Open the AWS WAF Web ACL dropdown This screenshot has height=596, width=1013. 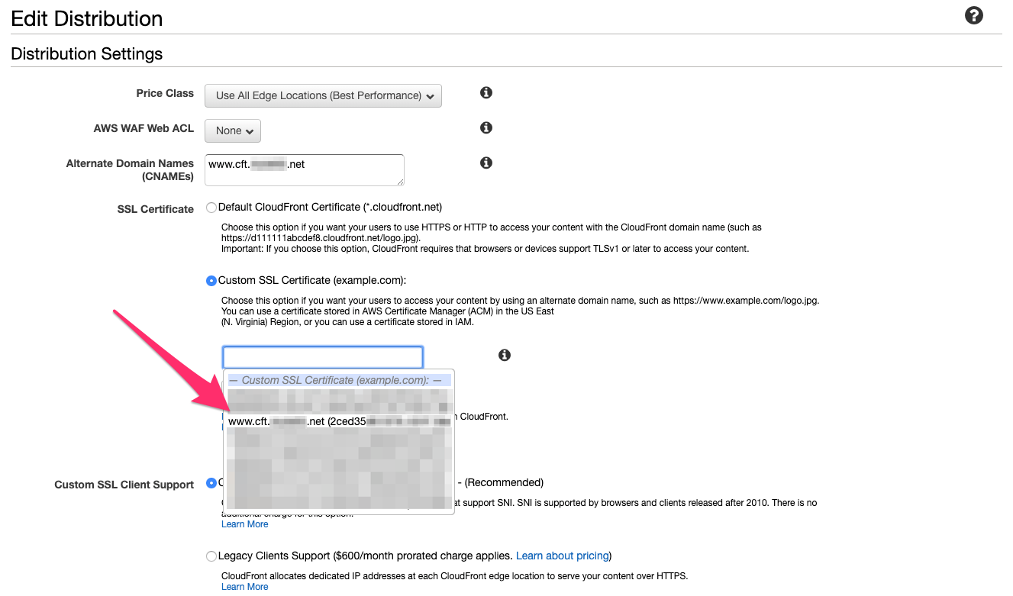click(x=233, y=130)
